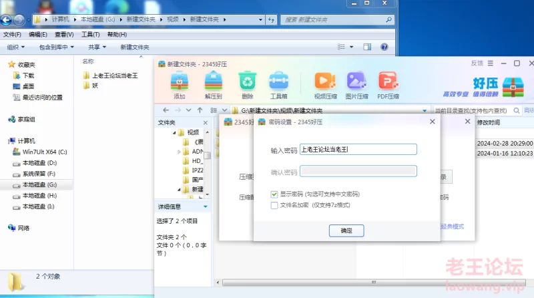Click the Explorer help question mark icon
Image resolution: width=534 pixels, height=298 pixels.
(384, 47)
